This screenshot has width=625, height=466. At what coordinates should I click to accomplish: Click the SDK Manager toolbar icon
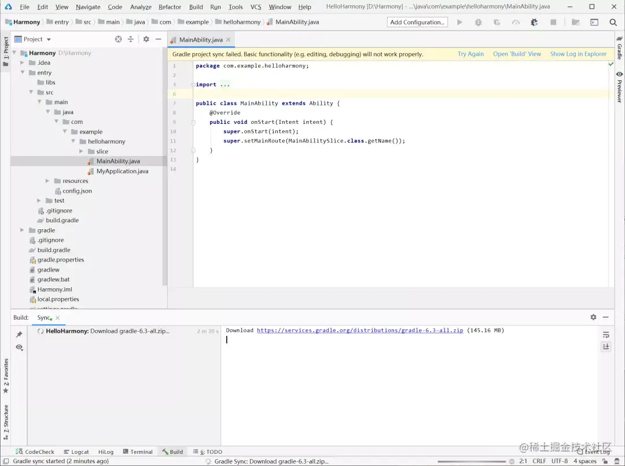click(x=594, y=23)
